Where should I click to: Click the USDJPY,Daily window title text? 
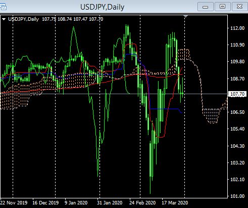pos(102,7)
